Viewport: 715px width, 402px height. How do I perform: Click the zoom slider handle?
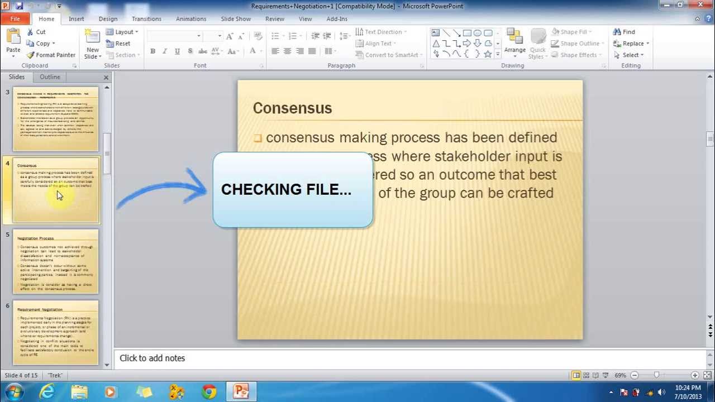[x=656, y=375]
